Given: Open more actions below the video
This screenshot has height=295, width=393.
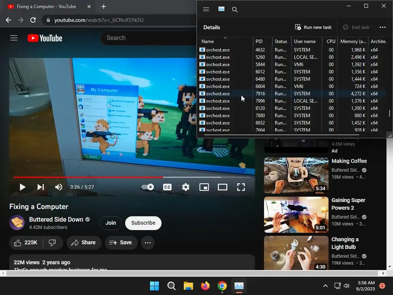Looking at the screenshot, I should pyautogui.click(x=148, y=243).
